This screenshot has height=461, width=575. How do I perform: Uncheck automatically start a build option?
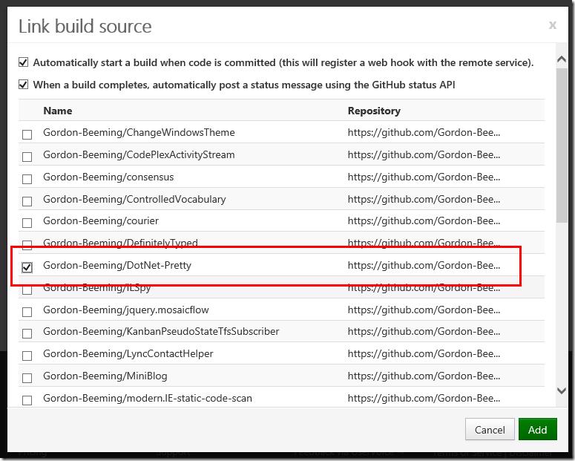pyautogui.click(x=23, y=62)
